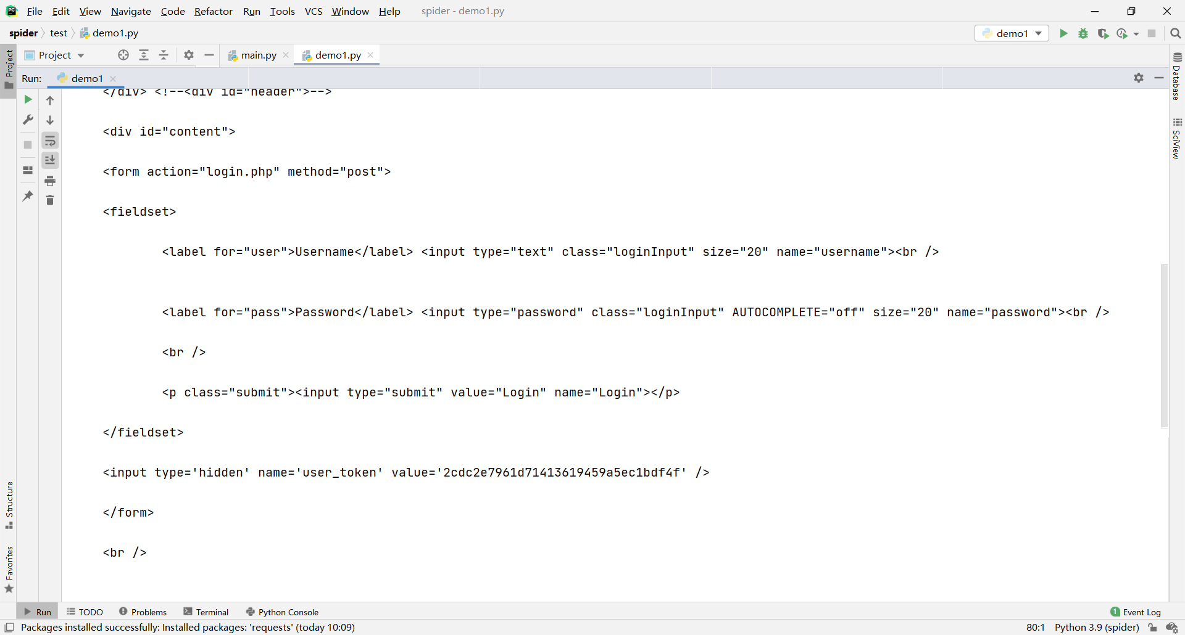Open the Problems tool window
1185x635 pixels.
143,612
